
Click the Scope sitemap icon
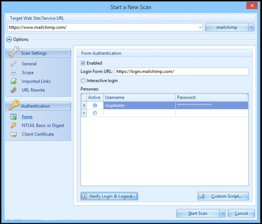[x=13, y=73]
